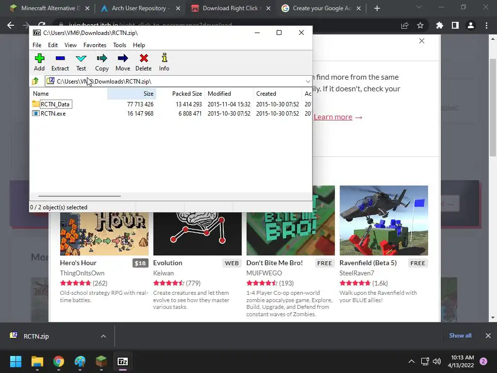Viewport: 497px width, 373px height.
Task: Open notification center badge
Action: point(483,361)
